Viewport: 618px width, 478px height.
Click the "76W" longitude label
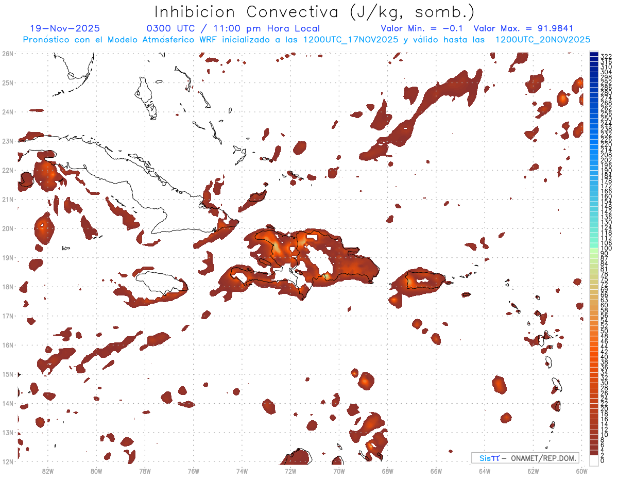193,470
